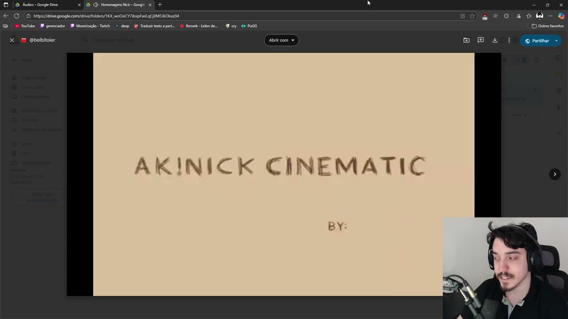Reload the page
The width and height of the screenshot is (568, 319).
click(16, 16)
